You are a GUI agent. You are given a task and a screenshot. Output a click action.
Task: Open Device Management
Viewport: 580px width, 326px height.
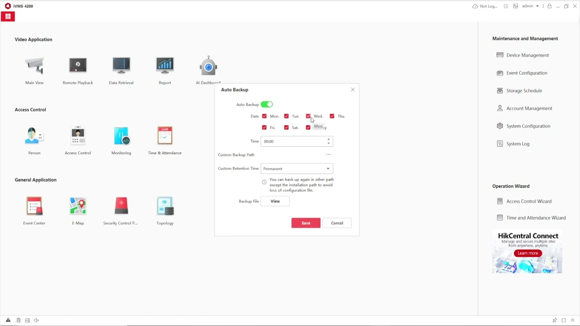(x=522, y=55)
